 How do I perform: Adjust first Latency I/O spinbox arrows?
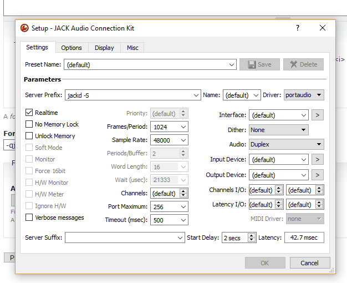pyautogui.click(x=279, y=204)
